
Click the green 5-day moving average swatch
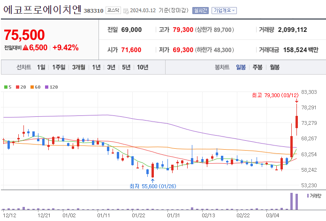[x=6, y=87]
